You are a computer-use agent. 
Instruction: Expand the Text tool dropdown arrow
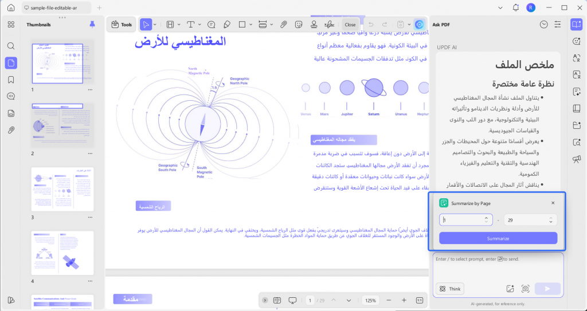point(199,25)
